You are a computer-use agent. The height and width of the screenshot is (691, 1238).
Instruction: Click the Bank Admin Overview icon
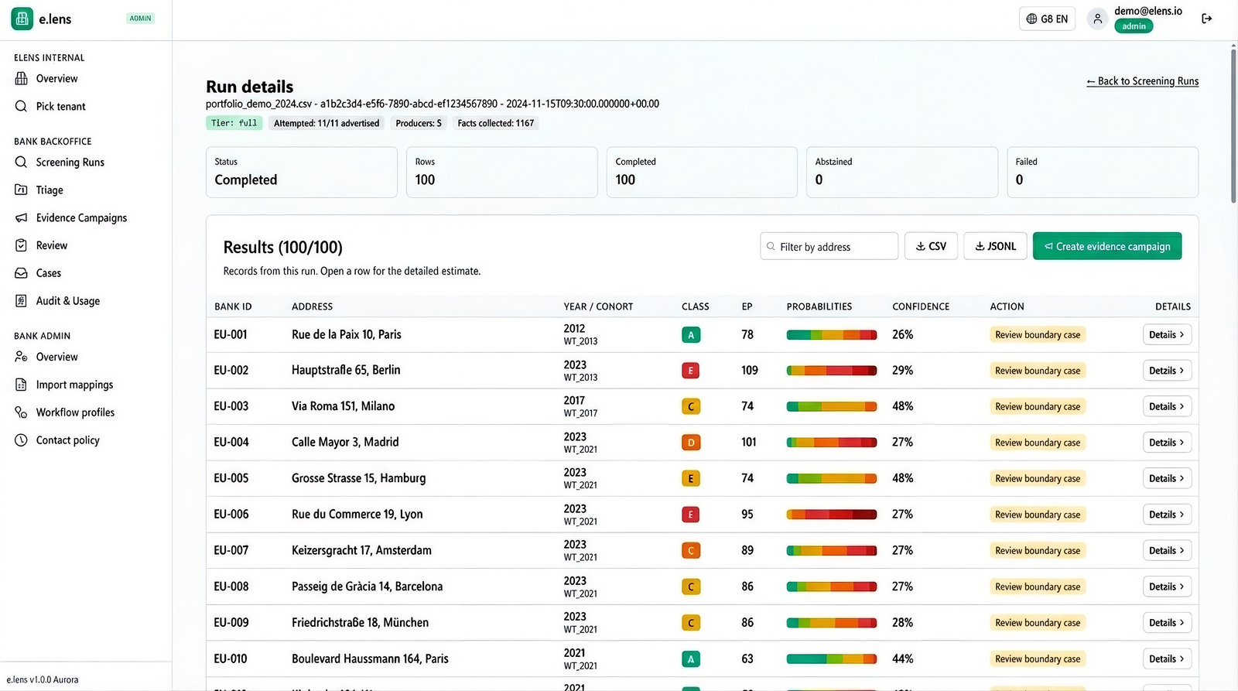pyautogui.click(x=21, y=357)
